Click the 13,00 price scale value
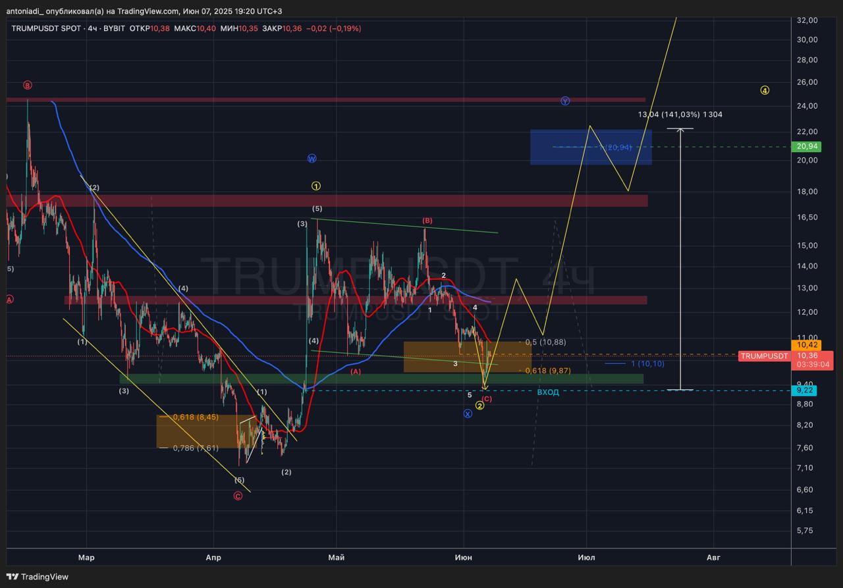Viewport: 843px width, 588px height. tap(807, 288)
